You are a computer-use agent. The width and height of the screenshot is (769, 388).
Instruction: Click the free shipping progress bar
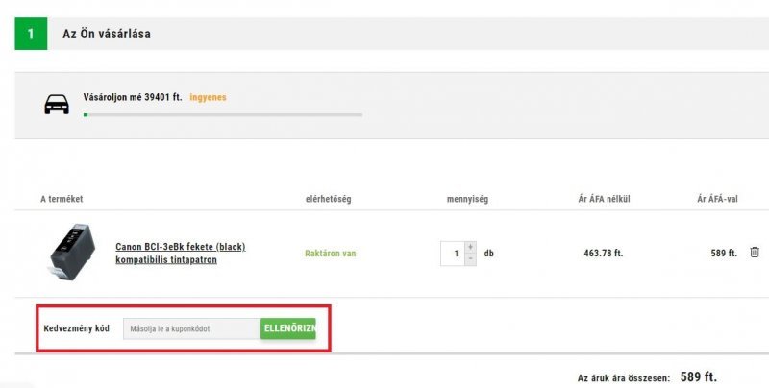pos(223,115)
